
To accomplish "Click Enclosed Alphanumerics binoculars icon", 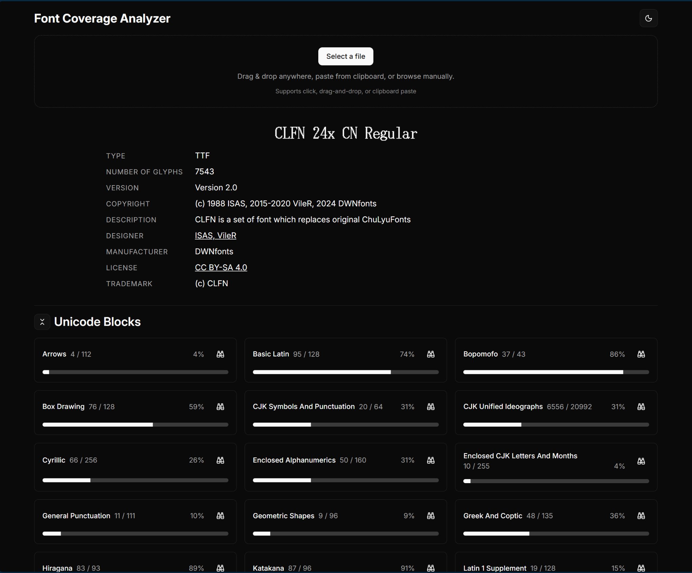I will (x=430, y=460).
